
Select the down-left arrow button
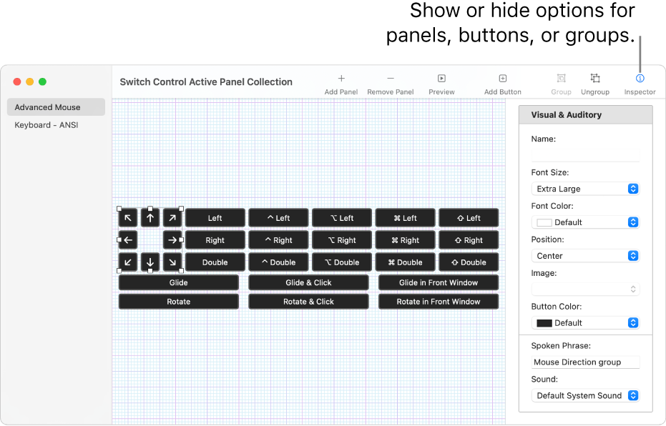click(x=128, y=262)
